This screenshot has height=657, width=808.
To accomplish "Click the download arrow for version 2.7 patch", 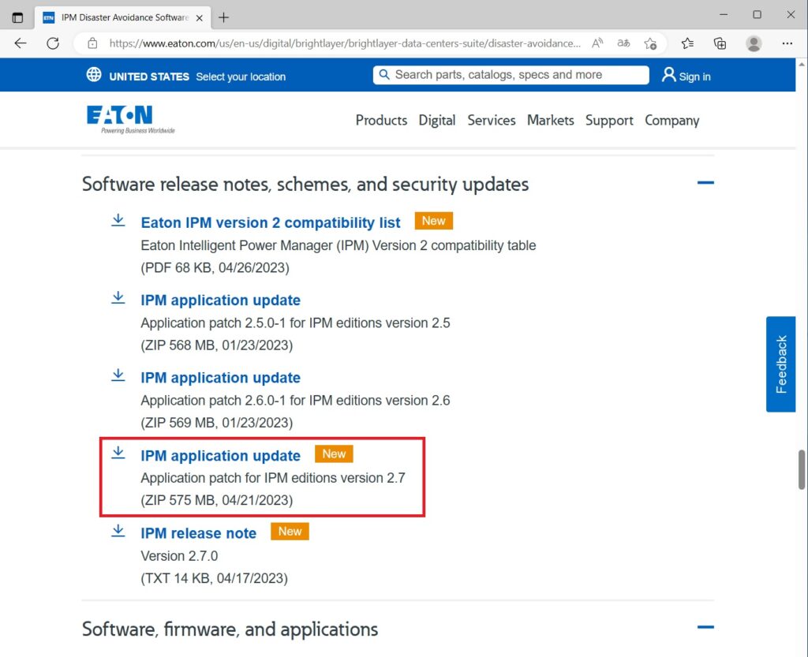I will 118,453.
